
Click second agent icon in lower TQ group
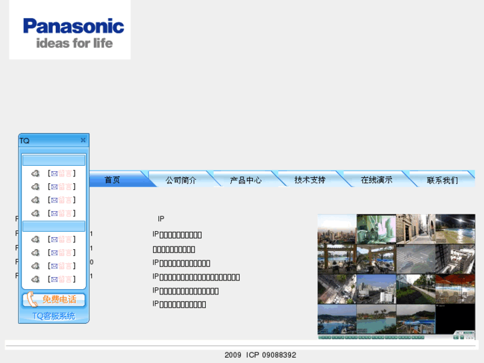pos(35,252)
